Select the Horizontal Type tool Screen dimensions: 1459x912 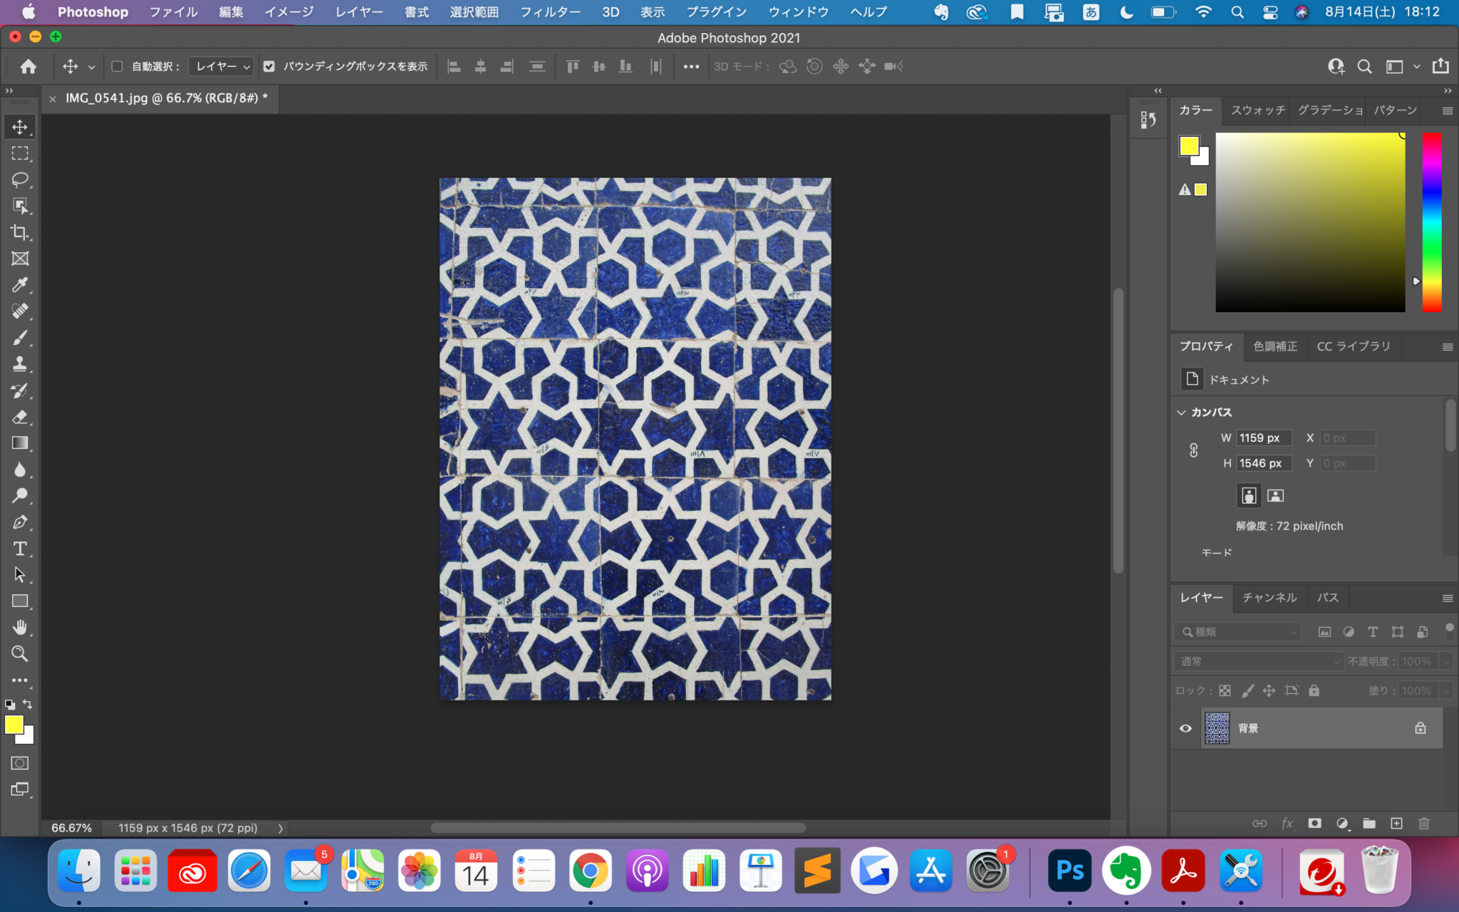tap(20, 549)
